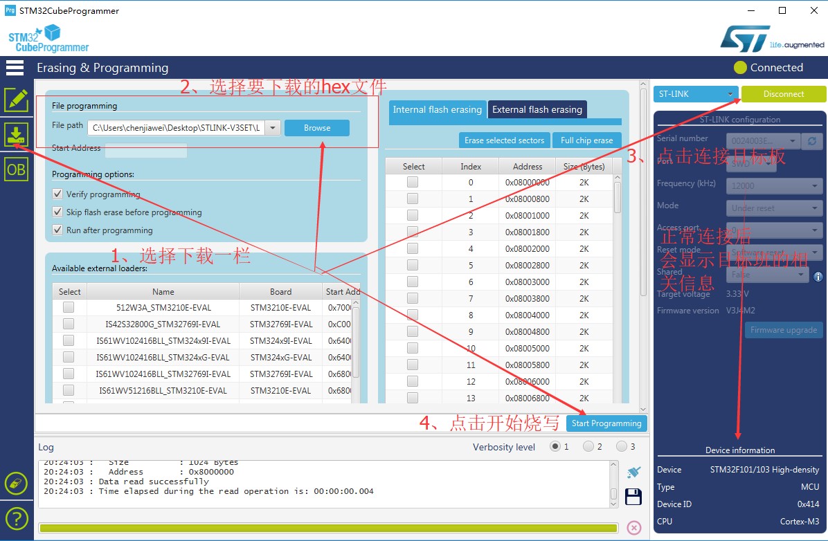Click the Address column header in sector table
828x541 pixels.
point(528,166)
